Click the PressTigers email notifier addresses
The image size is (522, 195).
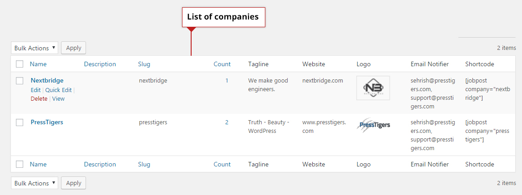pos(432,135)
